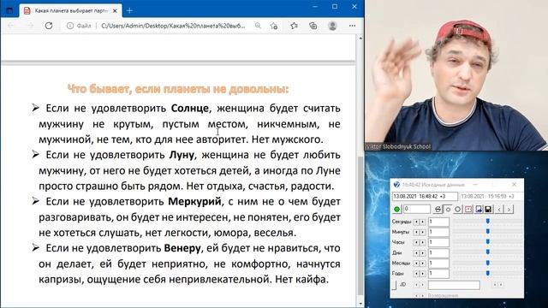Increase Секунды with right arrow
The height and width of the screenshot is (308, 548).
coord(423,222)
